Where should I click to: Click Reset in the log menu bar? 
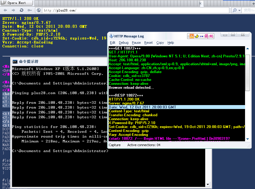(x=148, y=43)
